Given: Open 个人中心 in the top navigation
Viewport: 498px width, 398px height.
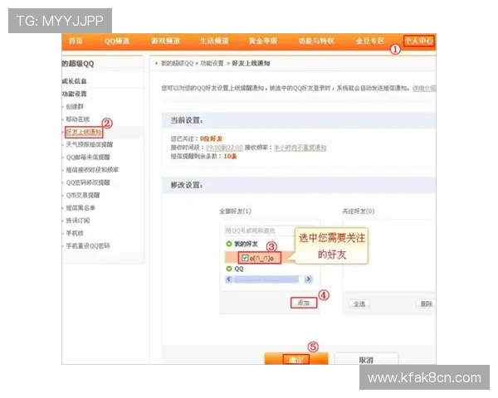Looking at the screenshot, I should tap(418, 41).
